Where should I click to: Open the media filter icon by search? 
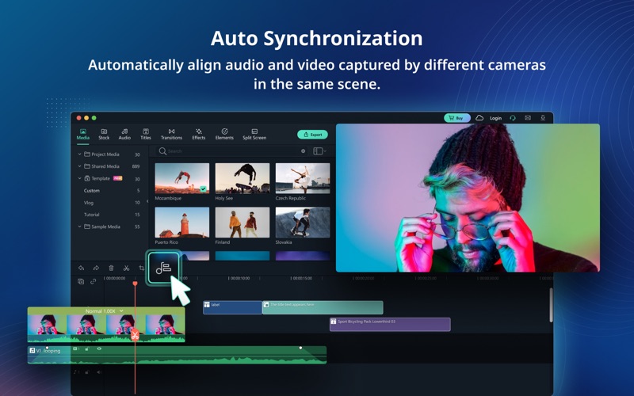[304, 151]
